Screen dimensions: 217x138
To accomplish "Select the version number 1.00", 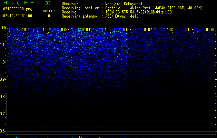I will pyautogui.click(x=47, y=3).
